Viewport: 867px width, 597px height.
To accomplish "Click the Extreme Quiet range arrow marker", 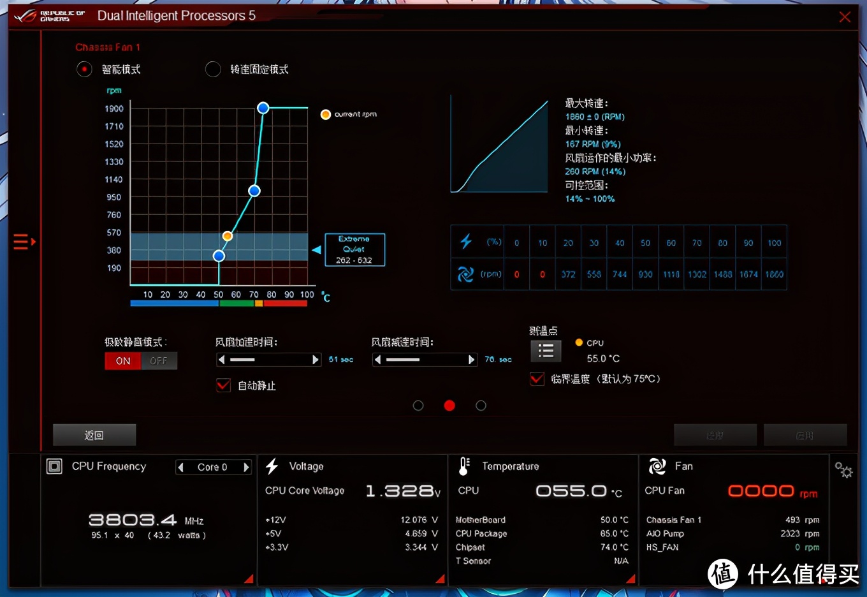I will tap(316, 250).
